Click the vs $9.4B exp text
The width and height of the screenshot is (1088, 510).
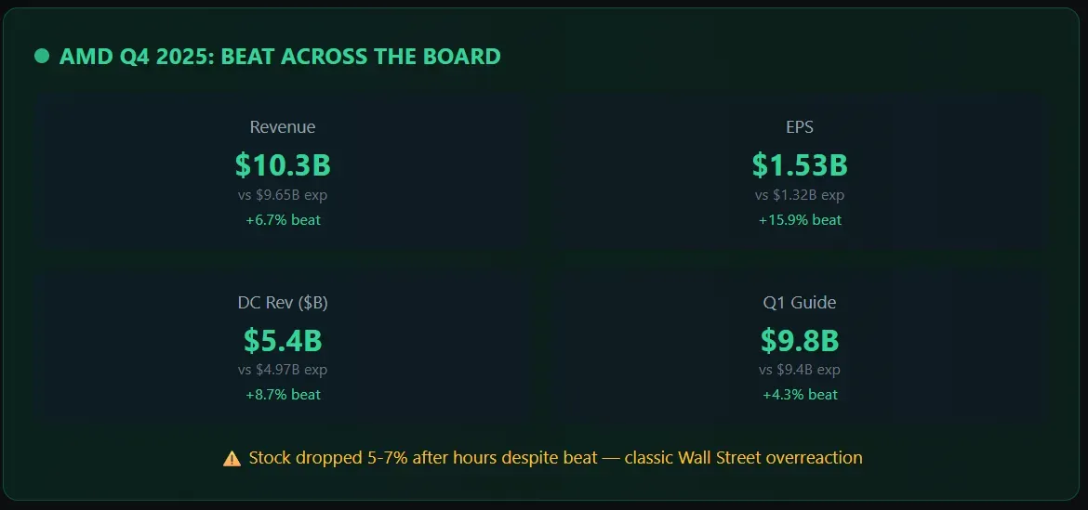click(800, 370)
